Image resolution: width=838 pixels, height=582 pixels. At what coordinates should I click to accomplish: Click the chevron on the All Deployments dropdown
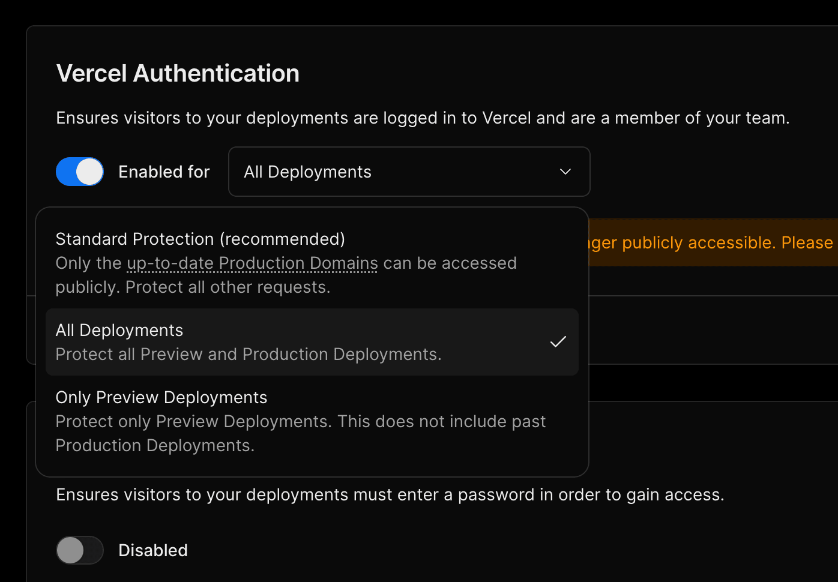tap(565, 172)
